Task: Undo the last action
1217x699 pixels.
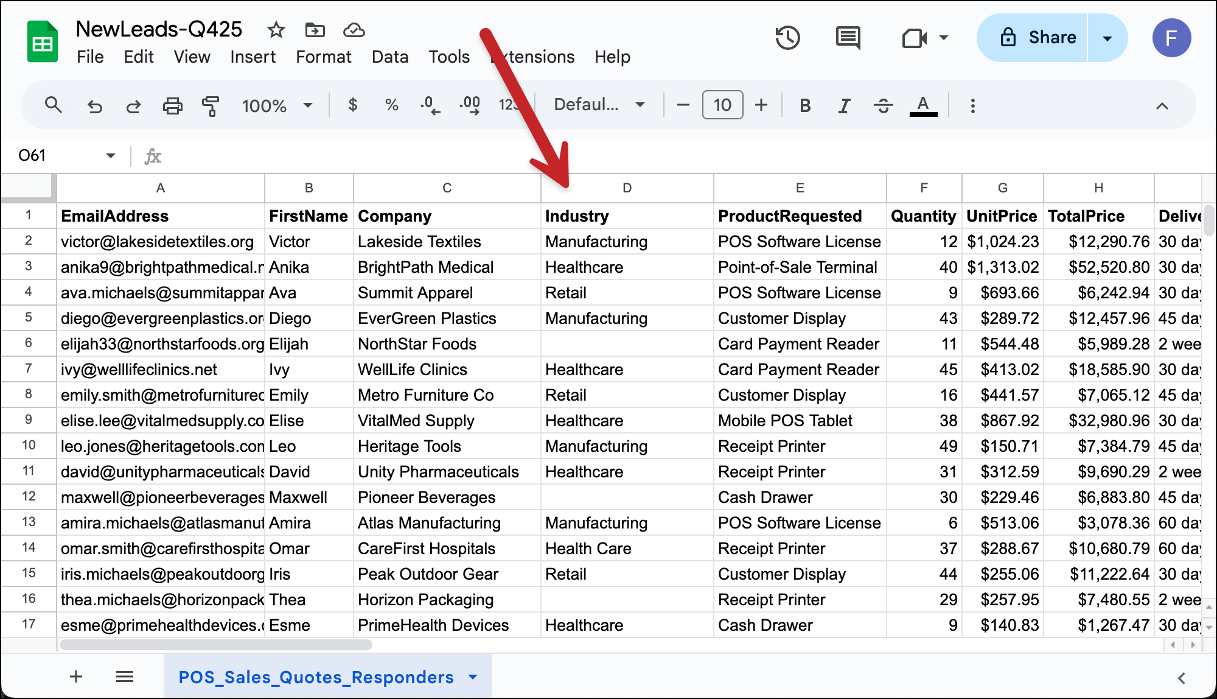Action: coord(95,105)
